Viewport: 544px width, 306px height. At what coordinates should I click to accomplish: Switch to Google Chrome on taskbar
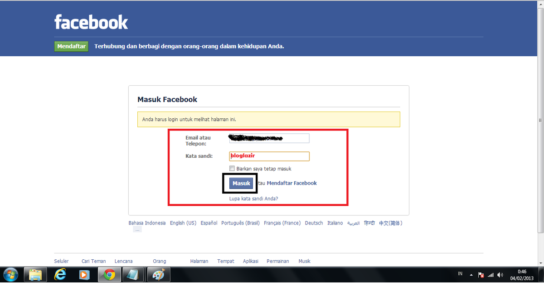(109, 275)
